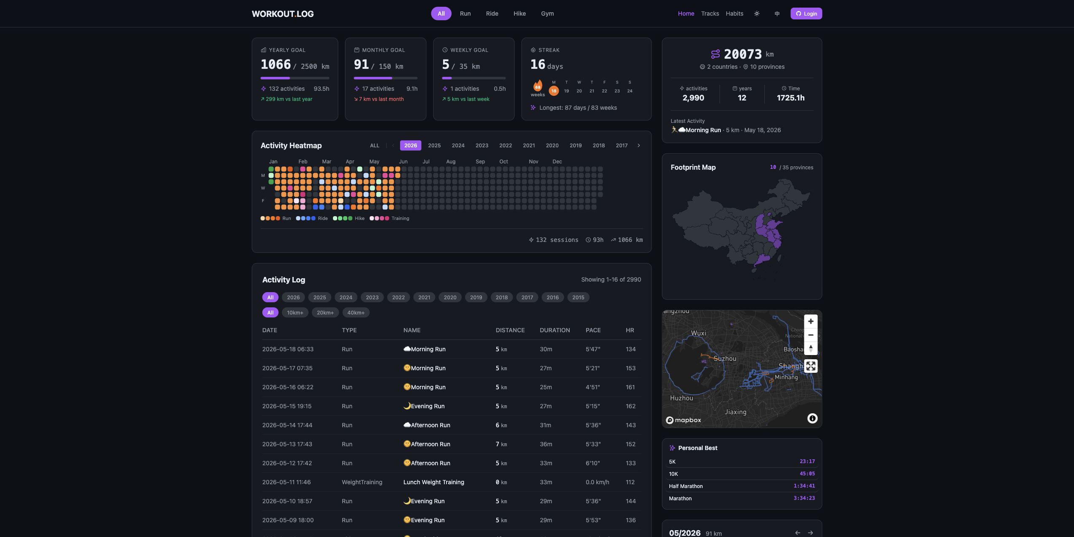The width and height of the screenshot is (1074, 537).
Task: Click the Monthly Goal calendar icon
Action: [357, 50]
